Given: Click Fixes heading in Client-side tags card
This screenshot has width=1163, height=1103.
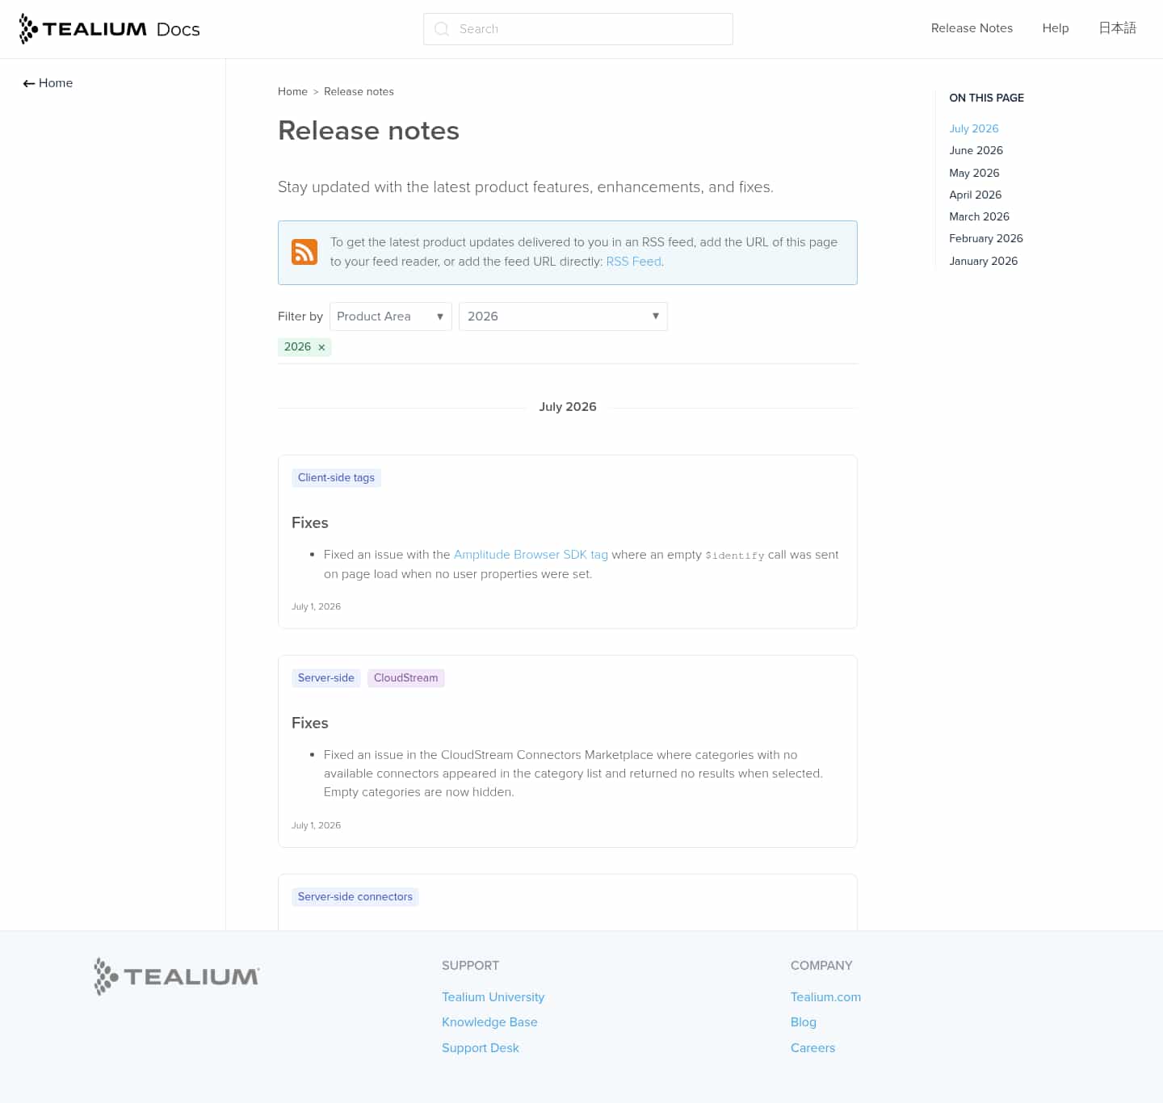Looking at the screenshot, I should [309, 523].
